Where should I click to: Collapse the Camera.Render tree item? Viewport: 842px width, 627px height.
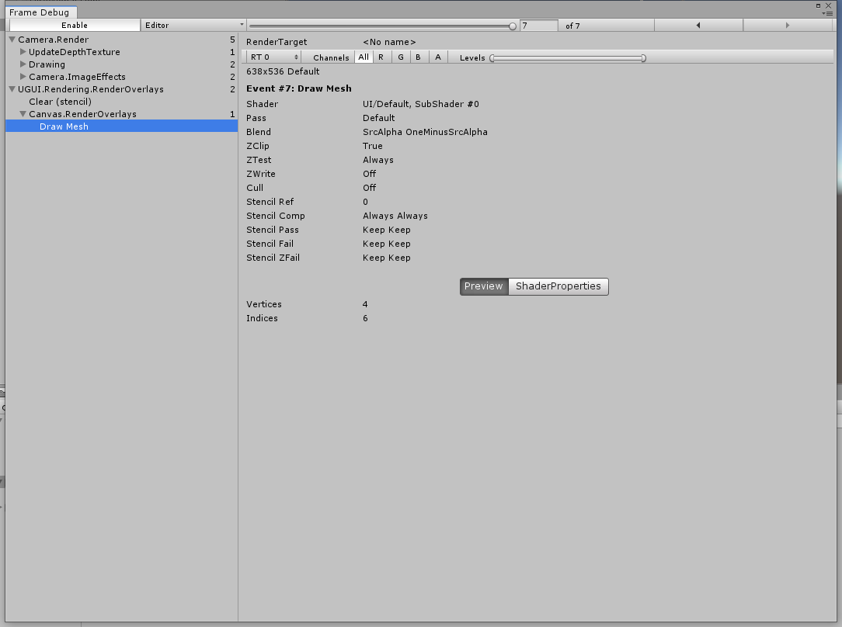coord(11,39)
